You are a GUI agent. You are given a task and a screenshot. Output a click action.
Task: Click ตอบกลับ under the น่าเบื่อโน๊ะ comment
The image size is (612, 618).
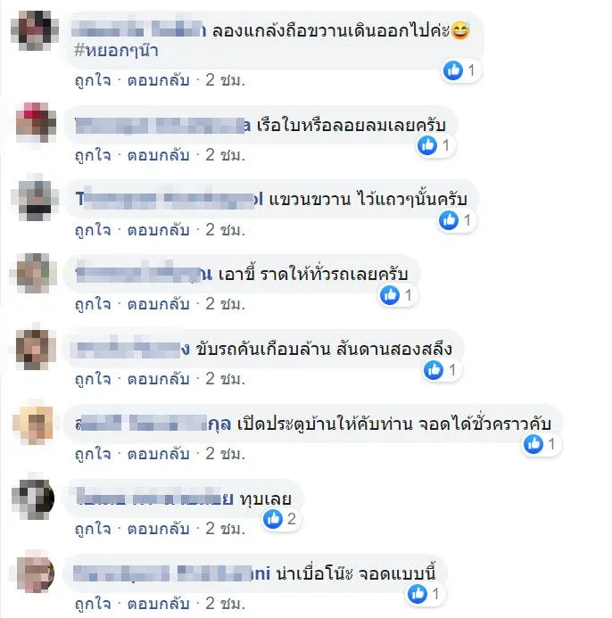coord(159,604)
